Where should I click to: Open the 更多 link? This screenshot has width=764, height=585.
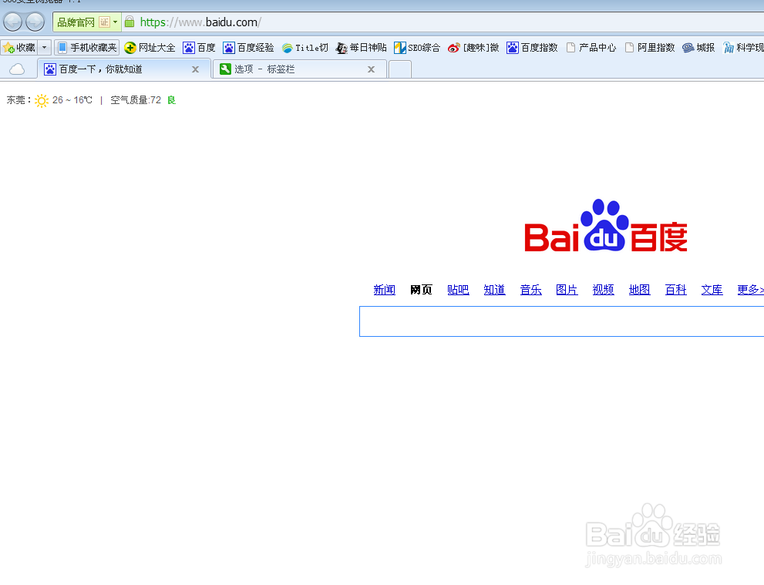[750, 290]
